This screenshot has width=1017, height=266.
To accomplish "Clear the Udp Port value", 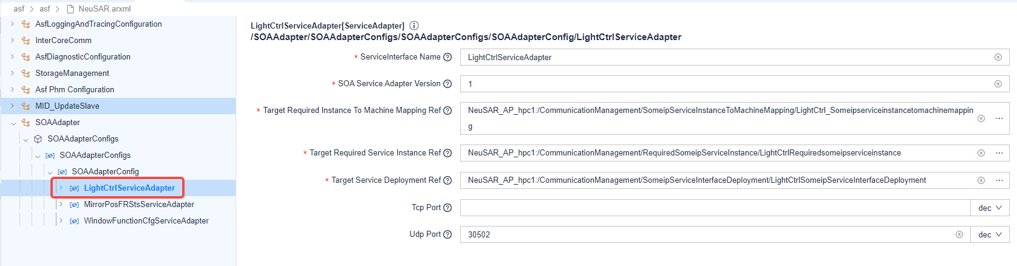I will pos(959,234).
